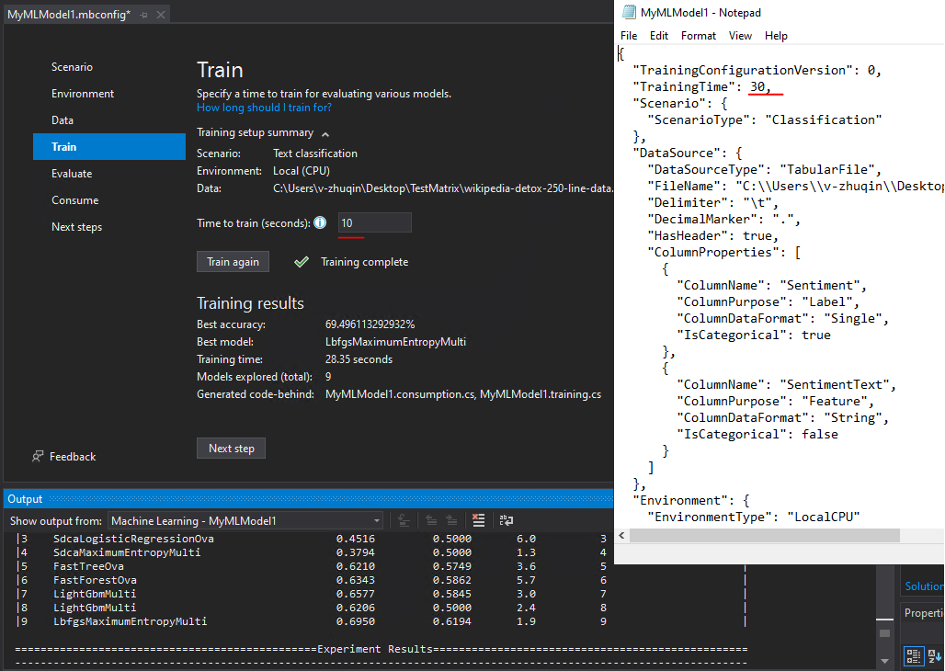Screen dimensions: 945x671
Task: Open the File menu in Notepad
Action: click(x=629, y=36)
